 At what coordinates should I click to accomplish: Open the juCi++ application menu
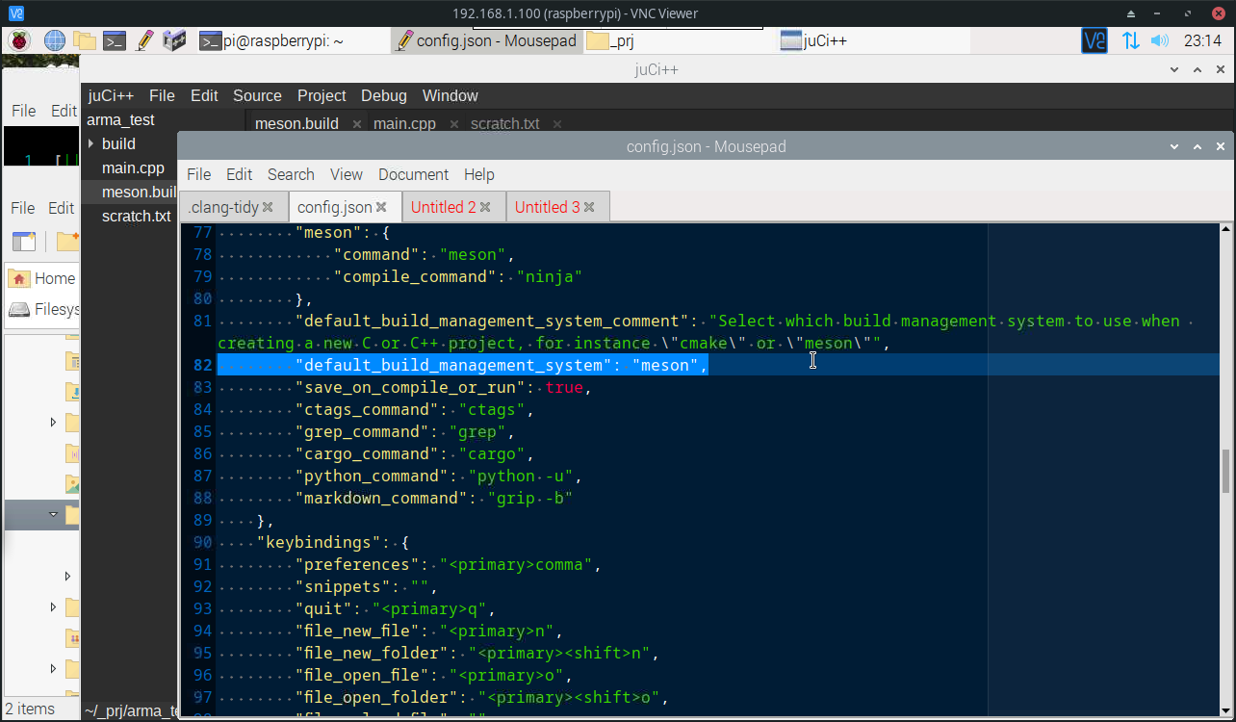tap(111, 95)
